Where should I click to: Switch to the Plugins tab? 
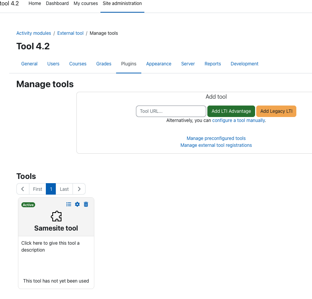click(129, 64)
